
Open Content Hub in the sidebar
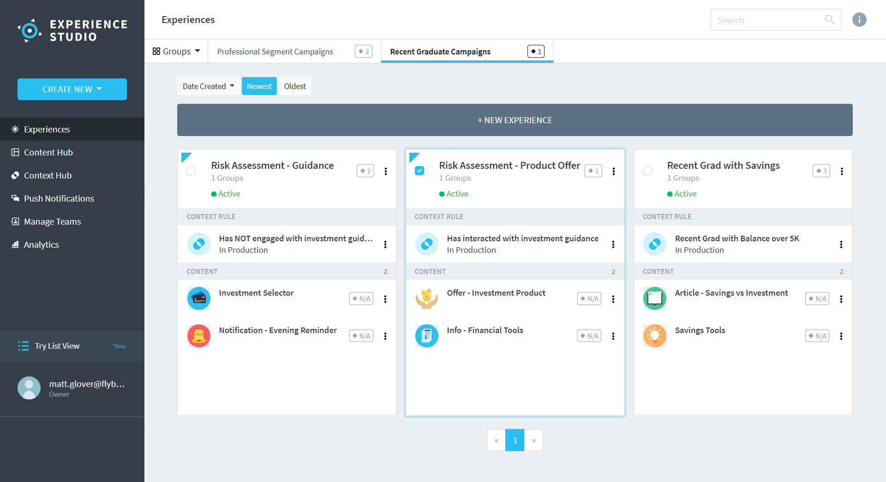pyautogui.click(x=48, y=152)
